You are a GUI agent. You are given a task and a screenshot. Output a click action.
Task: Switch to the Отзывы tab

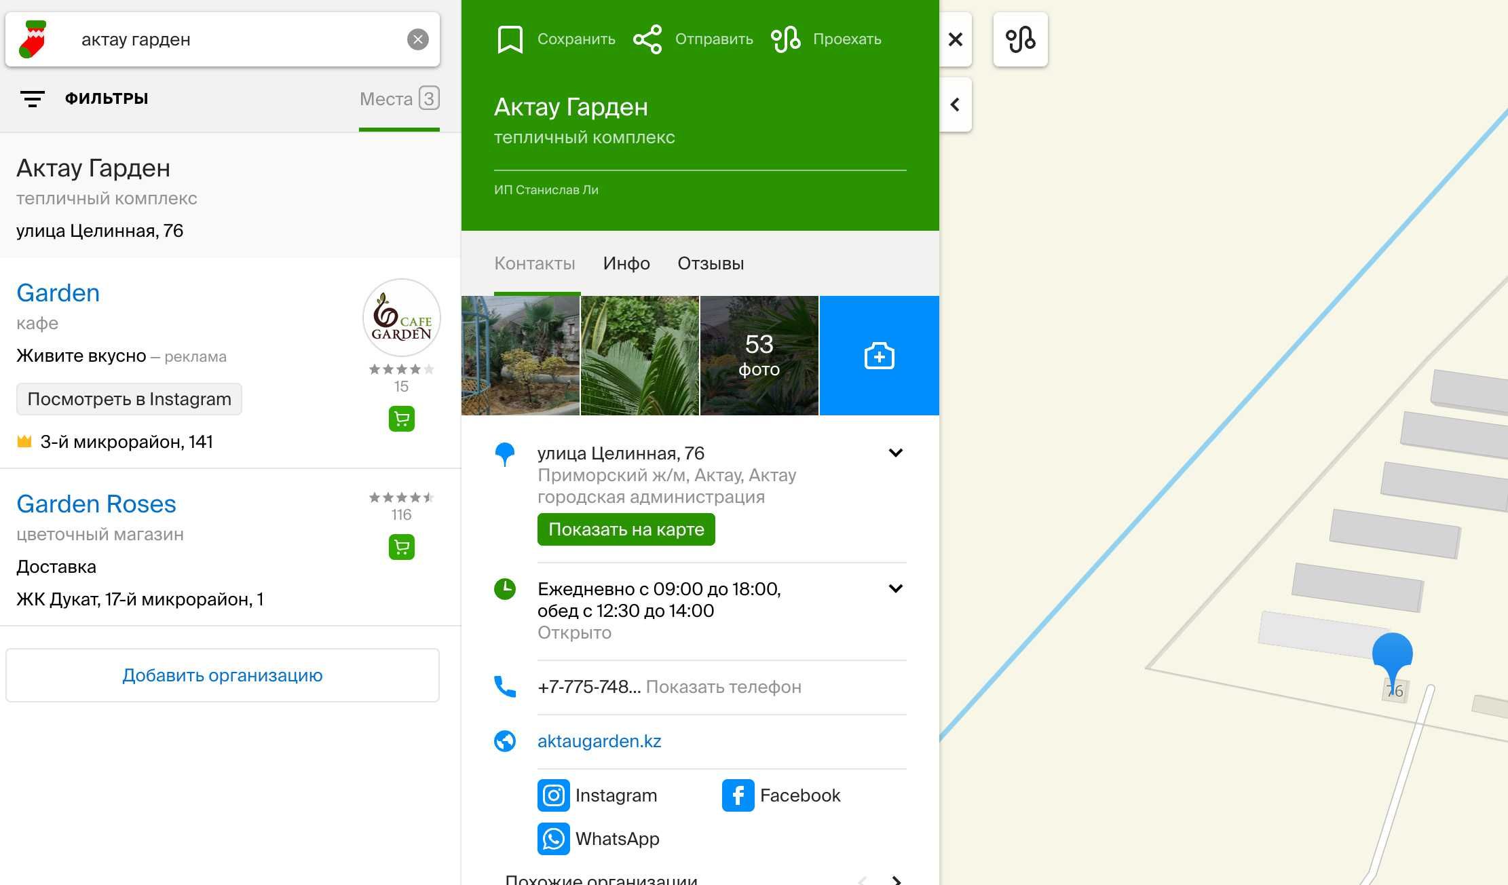(711, 263)
